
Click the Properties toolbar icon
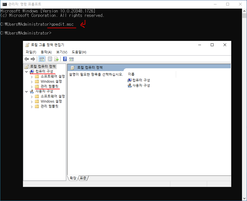[x=50, y=59]
